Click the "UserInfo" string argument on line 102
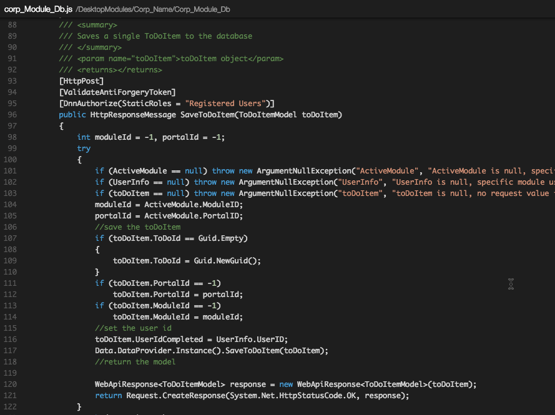555x415 pixels. click(360, 182)
